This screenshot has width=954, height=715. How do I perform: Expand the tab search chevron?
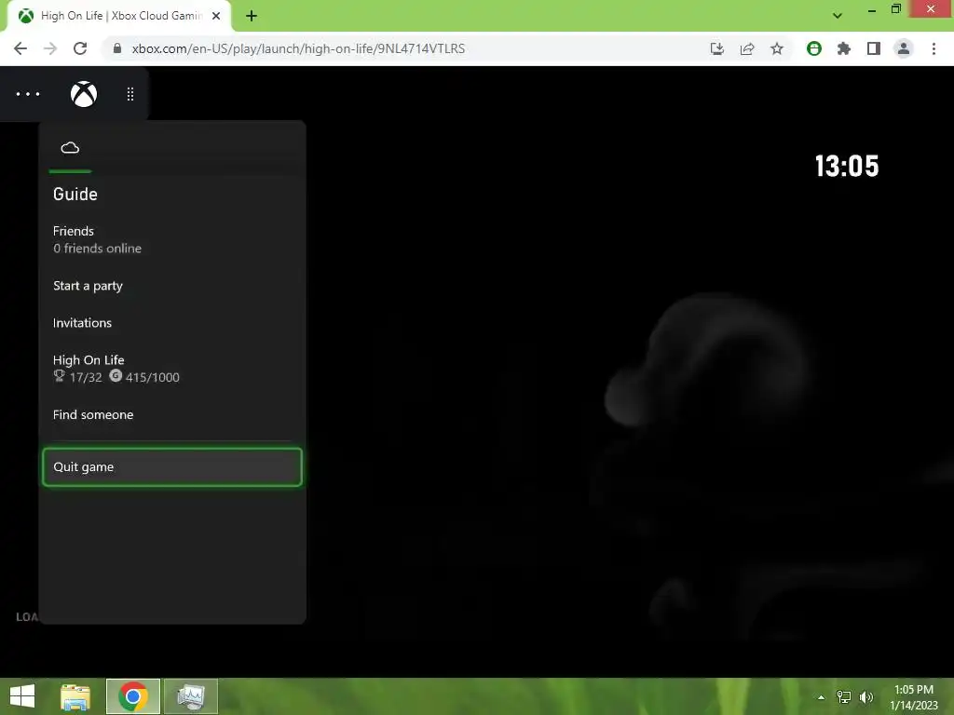[x=838, y=16]
